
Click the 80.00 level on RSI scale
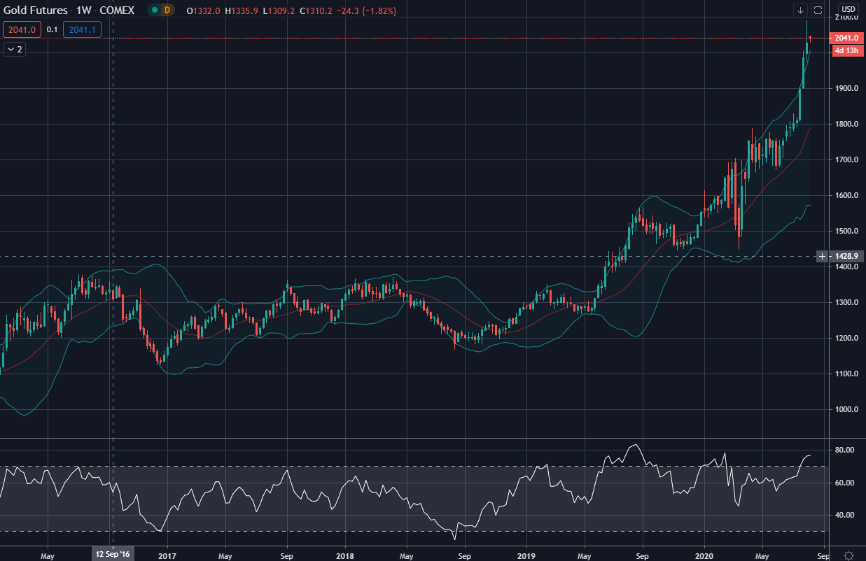coord(845,450)
